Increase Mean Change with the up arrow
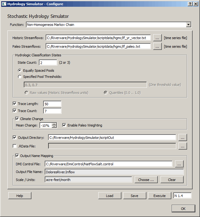The width and height of the screenshot is (200, 217). [x=54, y=124]
